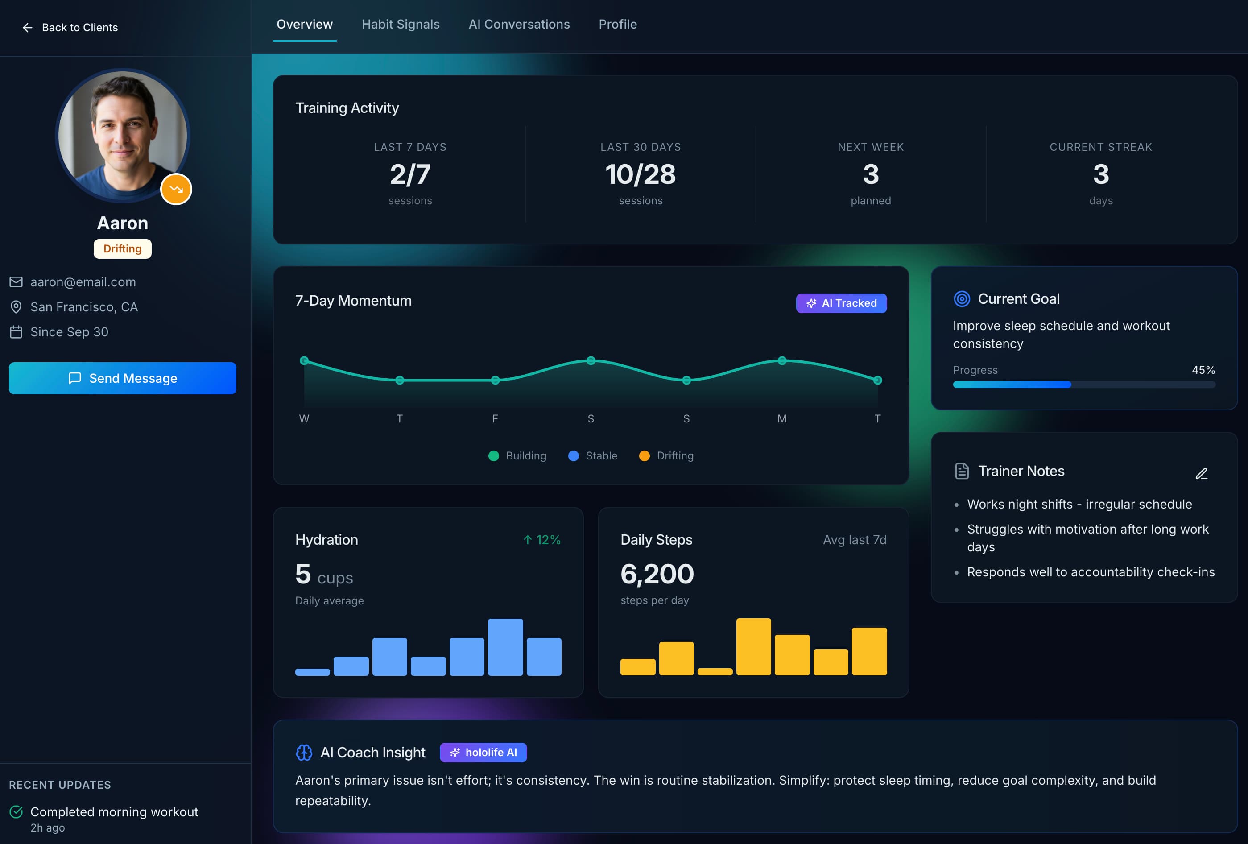
Task: Toggle the Building legend in 7-Day Momentum
Action: point(517,455)
